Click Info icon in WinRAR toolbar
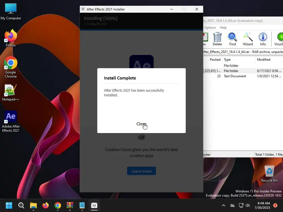 coord(263,39)
